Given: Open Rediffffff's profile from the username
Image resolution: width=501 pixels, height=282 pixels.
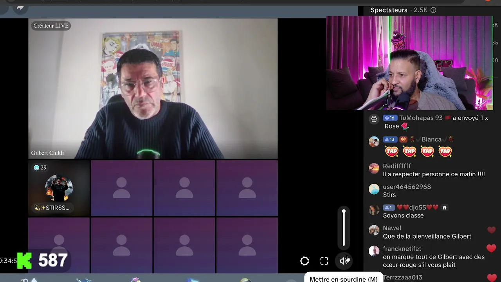Looking at the screenshot, I should pyautogui.click(x=397, y=166).
